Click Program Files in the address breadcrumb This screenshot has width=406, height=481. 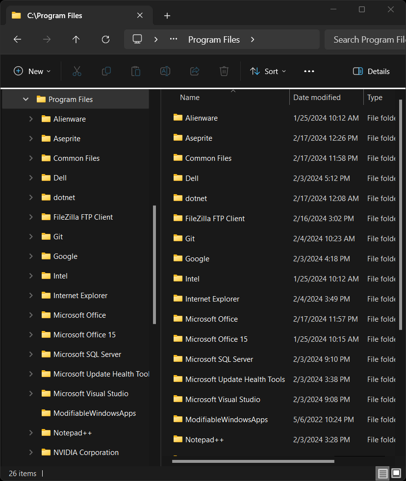214,40
